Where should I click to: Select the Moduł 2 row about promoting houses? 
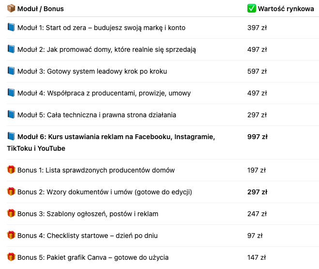coord(106,49)
